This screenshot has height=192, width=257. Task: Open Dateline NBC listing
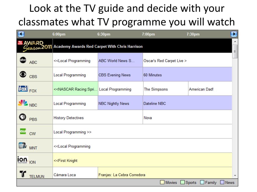pos(187,103)
